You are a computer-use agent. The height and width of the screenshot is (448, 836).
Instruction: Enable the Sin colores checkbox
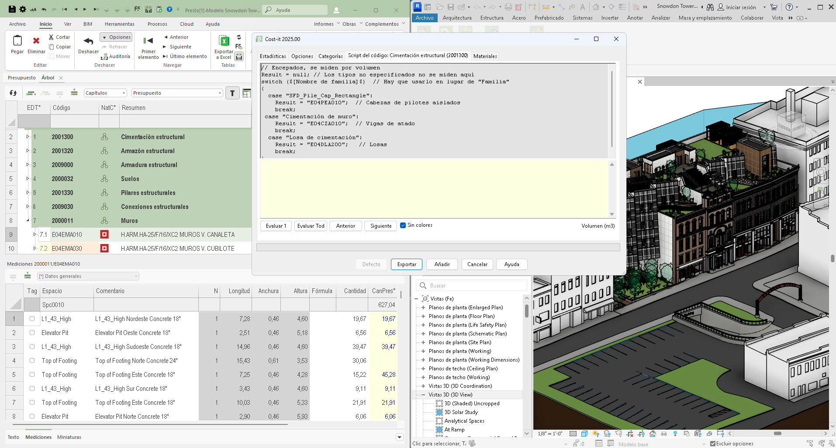click(x=403, y=226)
